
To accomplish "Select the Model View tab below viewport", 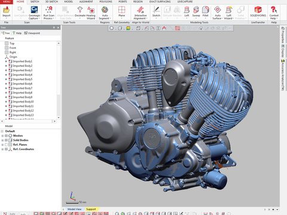I will point(74,209).
